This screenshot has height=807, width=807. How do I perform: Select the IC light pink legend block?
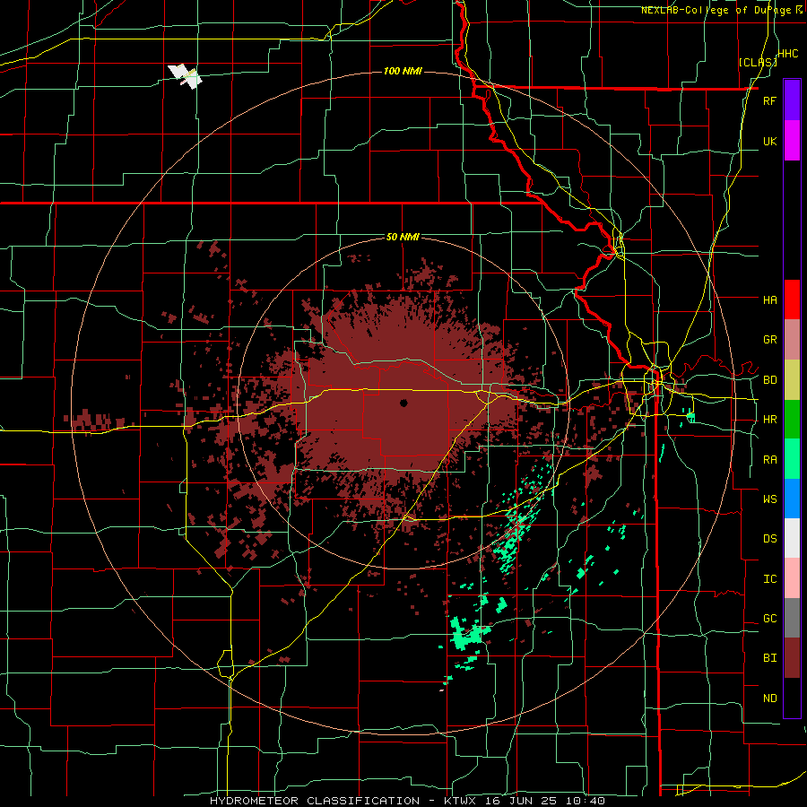point(792,578)
